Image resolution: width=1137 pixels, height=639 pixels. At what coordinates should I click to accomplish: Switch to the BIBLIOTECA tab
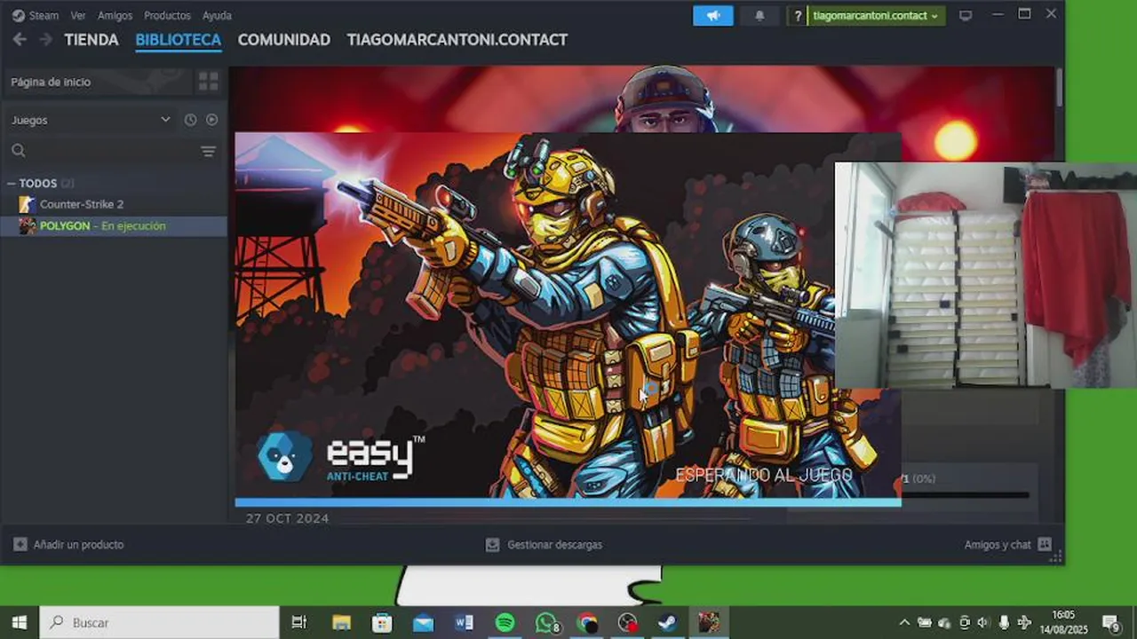[178, 40]
